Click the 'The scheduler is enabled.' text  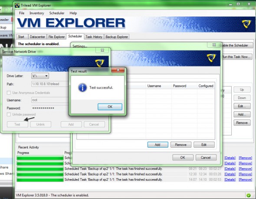(39, 44)
